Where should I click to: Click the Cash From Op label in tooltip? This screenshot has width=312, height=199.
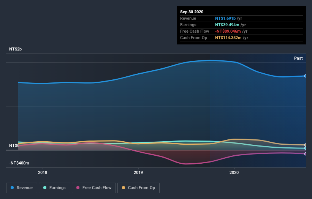[193, 38]
